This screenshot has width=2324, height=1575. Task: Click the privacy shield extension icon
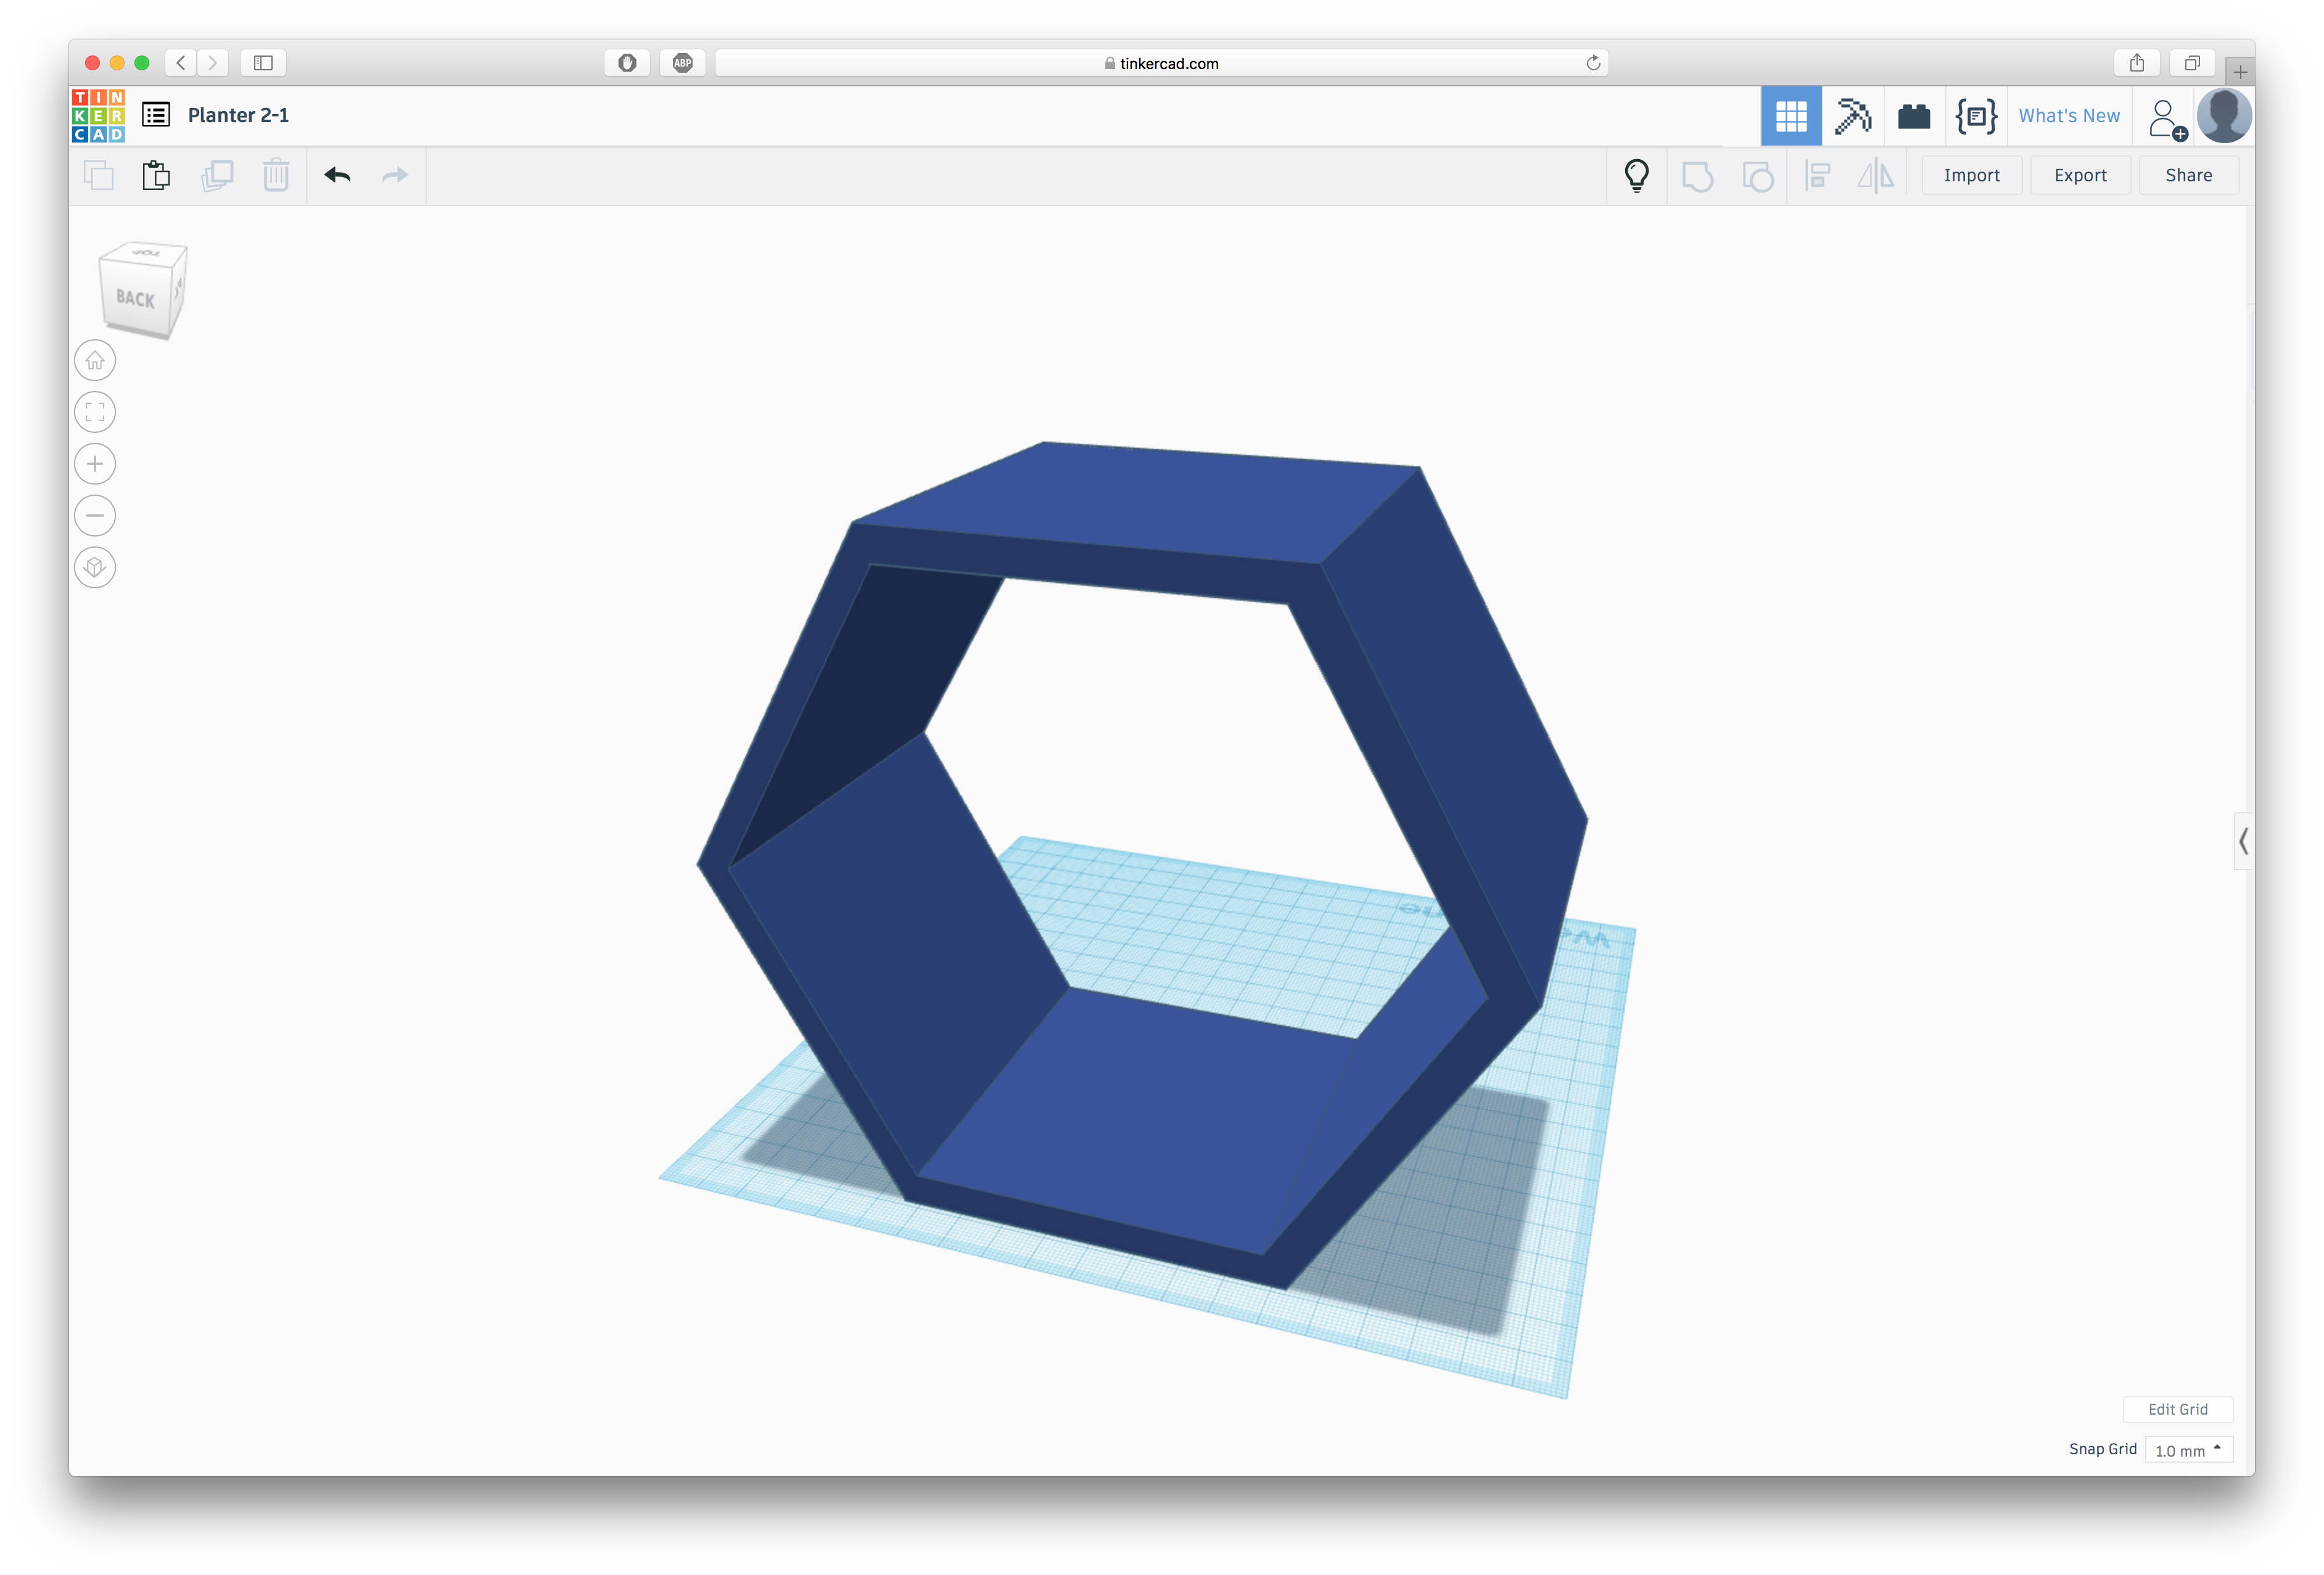[x=627, y=63]
